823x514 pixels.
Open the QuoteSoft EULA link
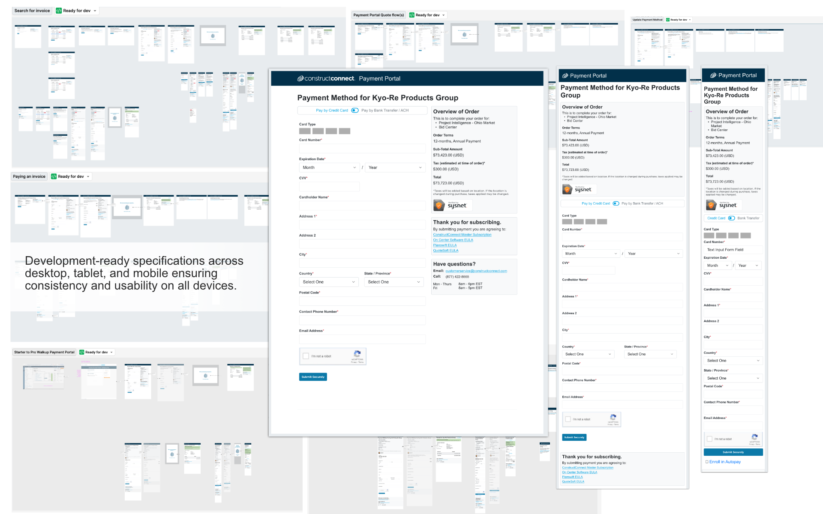[x=445, y=250]
